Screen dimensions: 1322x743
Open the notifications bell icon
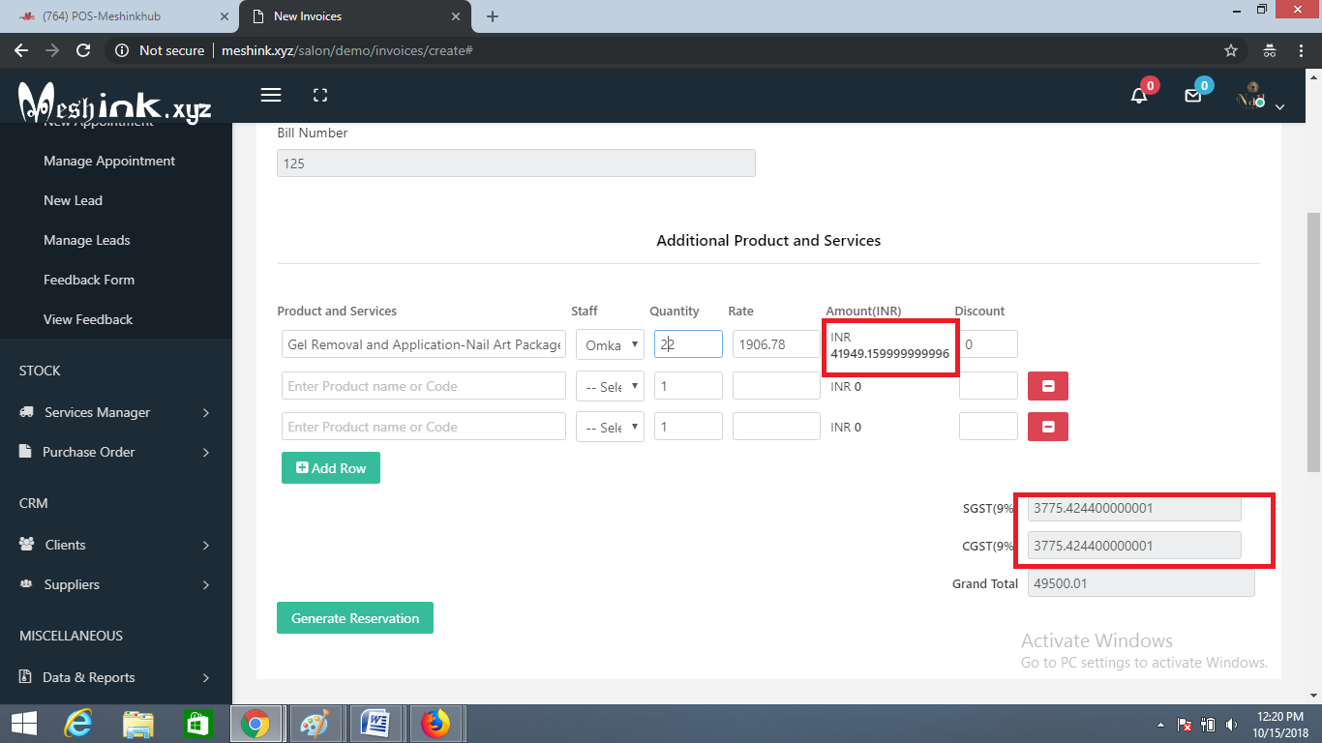(x=1139, y=95)
